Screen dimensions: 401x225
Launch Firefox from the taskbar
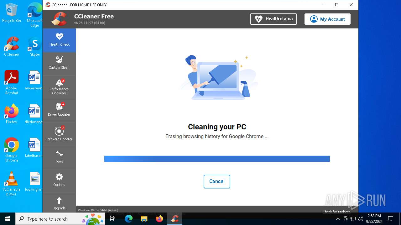coord(159,219)
